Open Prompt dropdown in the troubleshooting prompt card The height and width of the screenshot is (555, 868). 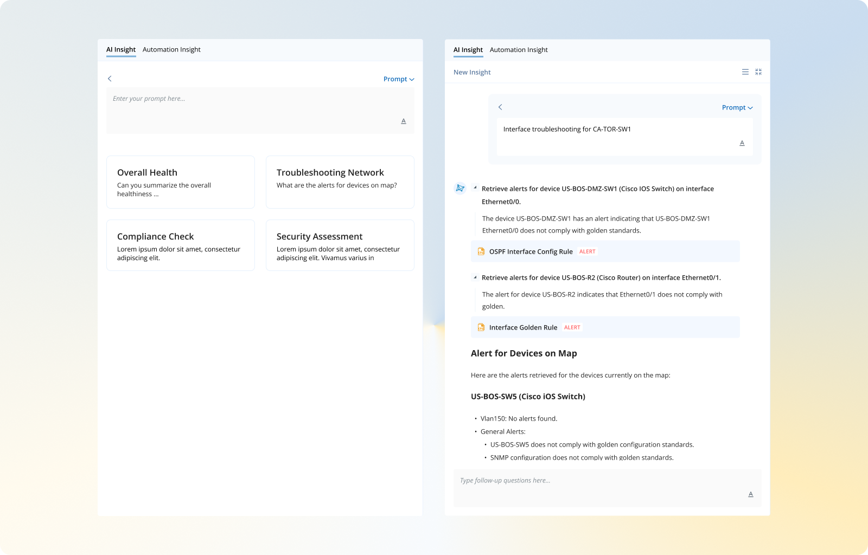[x=737, y=108]
